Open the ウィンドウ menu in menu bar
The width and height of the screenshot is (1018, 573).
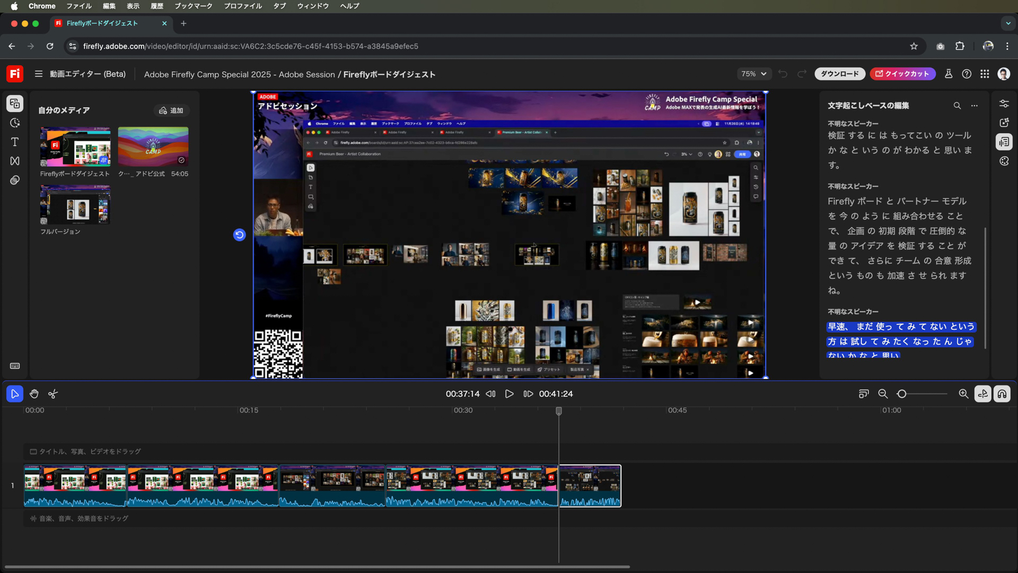click(313, 6)
